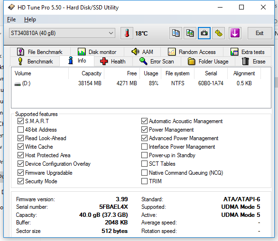Toggle the Power Management checkbox
This screenshot has height=241, width=278.
pyautogui.click(x=144, y=130)
